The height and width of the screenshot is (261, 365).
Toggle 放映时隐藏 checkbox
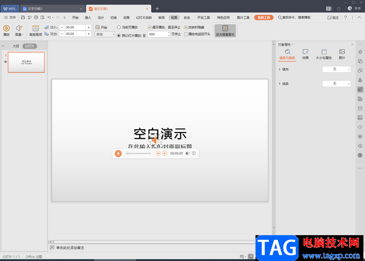coord(186,27)
